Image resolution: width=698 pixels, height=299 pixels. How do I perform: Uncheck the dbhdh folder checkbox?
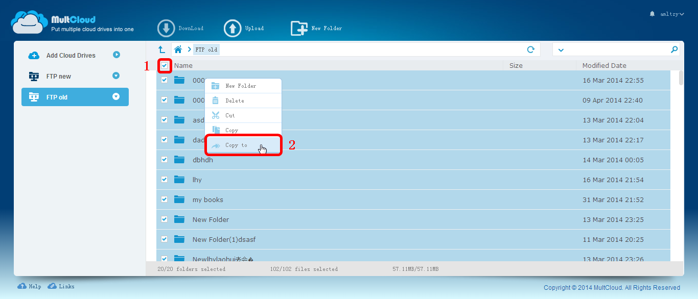pyautogui.click(x=165, y=160)
